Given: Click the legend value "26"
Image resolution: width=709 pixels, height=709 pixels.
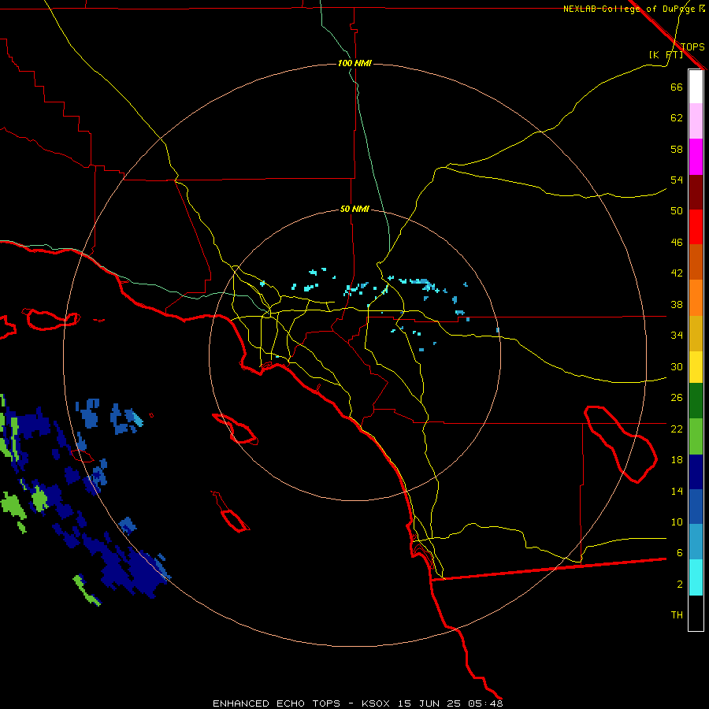Looking at the screenshot, I should pyautogui.click(x=677, y=398).
